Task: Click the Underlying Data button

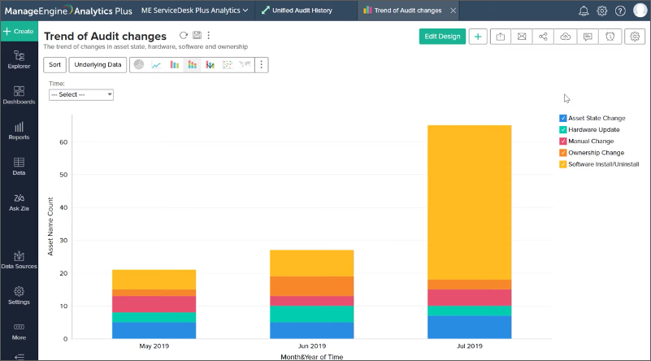Action: point(98,65)
